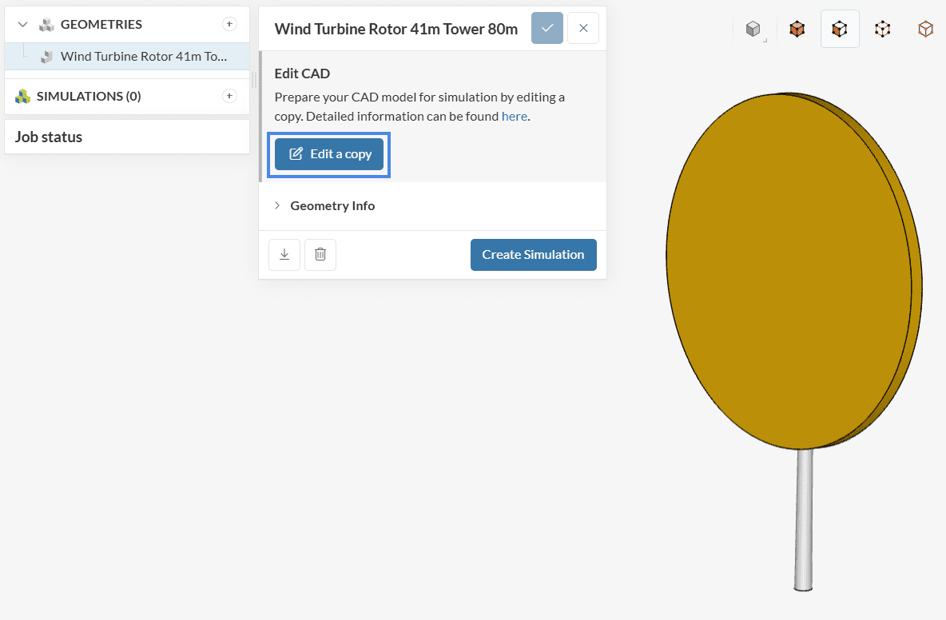Select the face selection mode cube

[840, 30]
